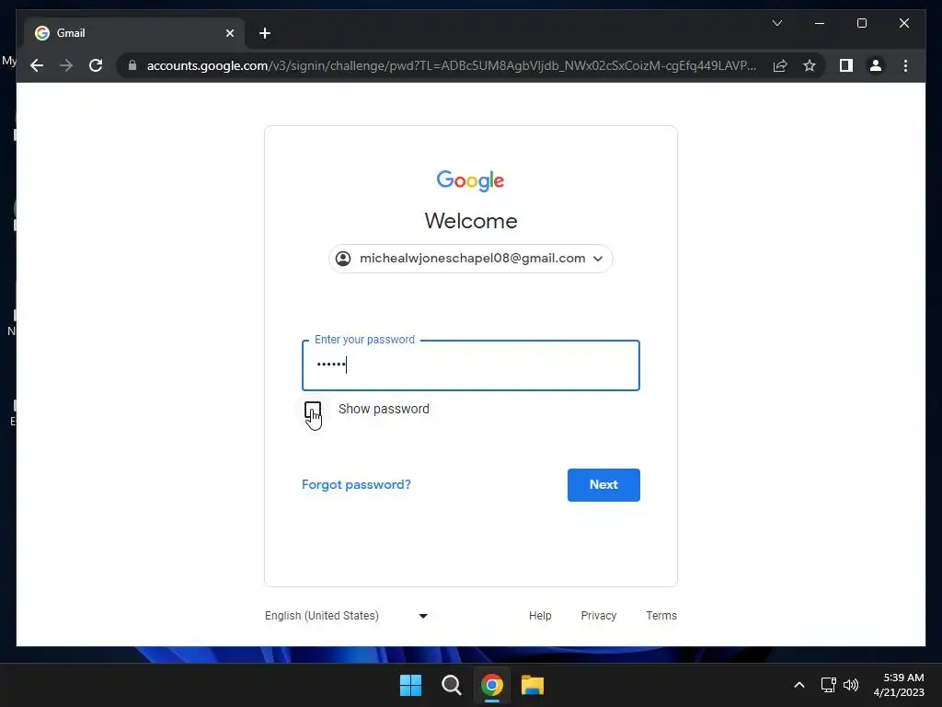Viewport: 942px width, 707px height.
Task: Click the forward navigation arrow
Action: coord(66,65)
